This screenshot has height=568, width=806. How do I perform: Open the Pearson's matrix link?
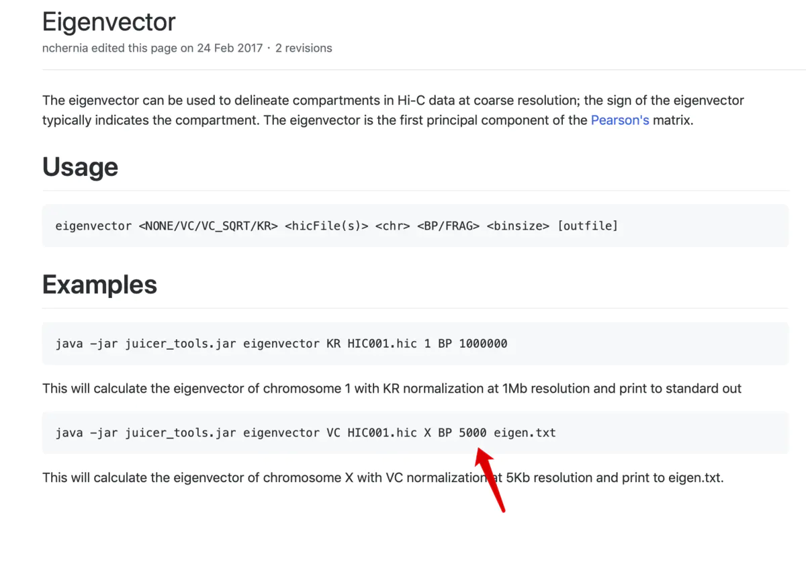(x=619, y=121)
